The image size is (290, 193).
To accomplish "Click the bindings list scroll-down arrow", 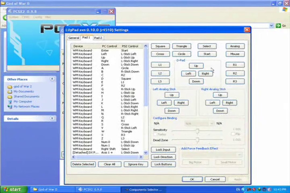I will point(146,153).
